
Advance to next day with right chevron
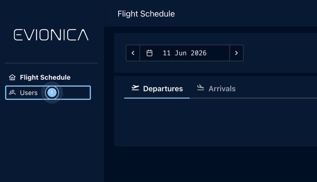pyautogui.click(x=237, y=53)
